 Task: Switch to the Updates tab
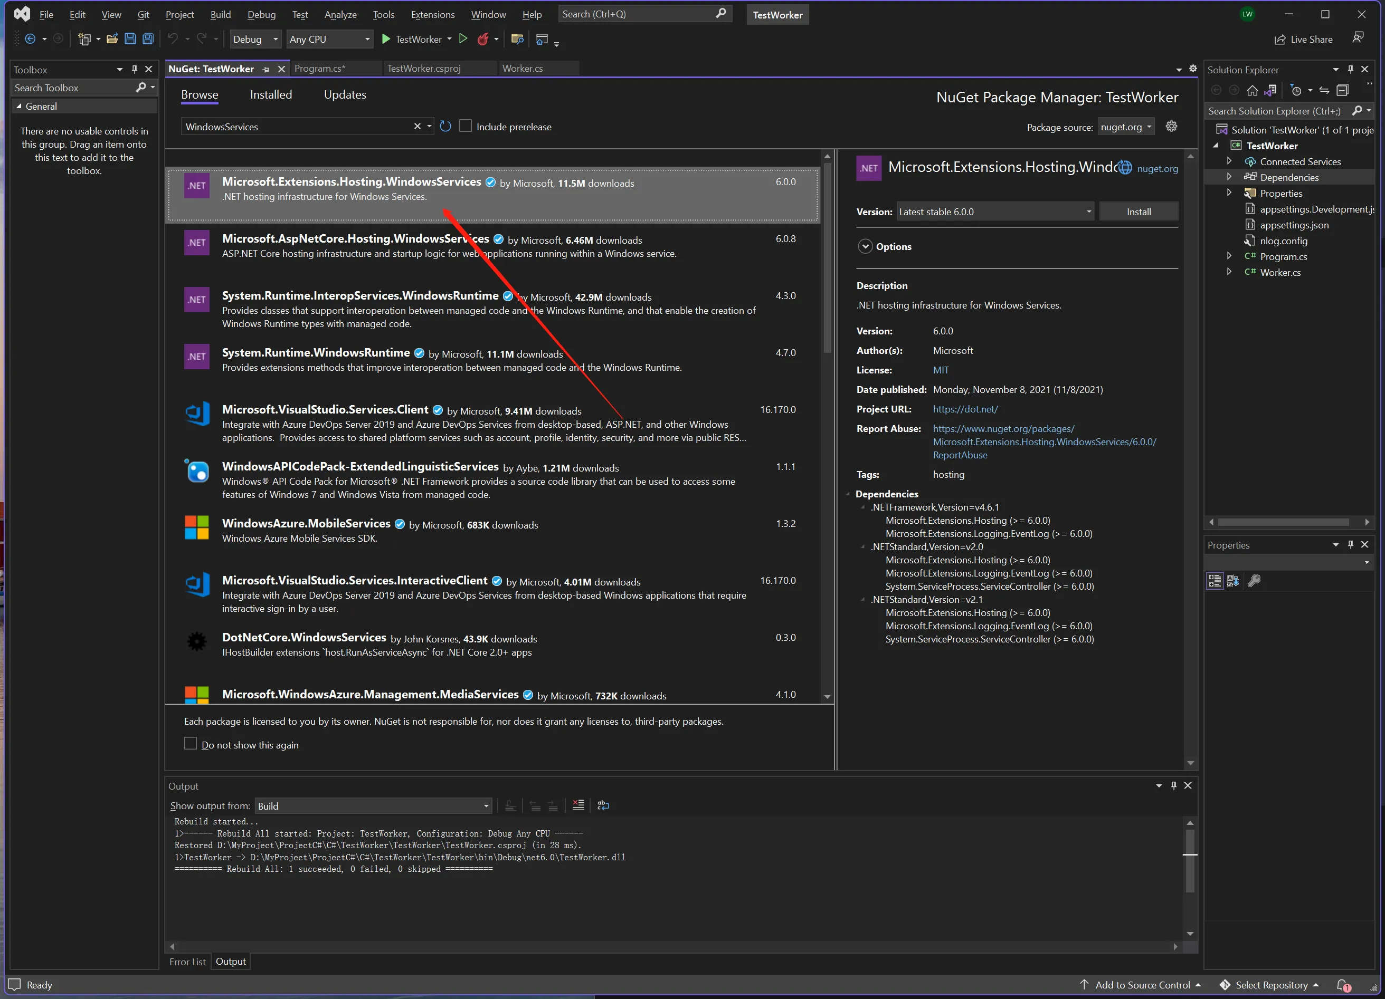click(x=345, y=94)
